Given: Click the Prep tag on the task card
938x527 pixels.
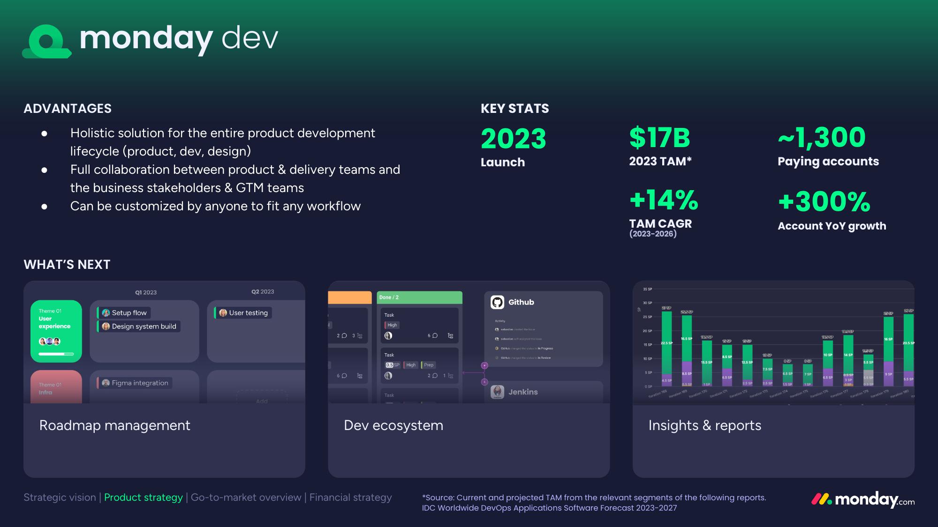Looking at the screenshot, I should [428, 365].
